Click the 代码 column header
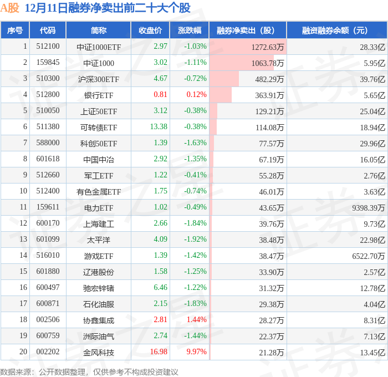Image resolution: width=388 pixels, height=377 pixels. point(48,30)
